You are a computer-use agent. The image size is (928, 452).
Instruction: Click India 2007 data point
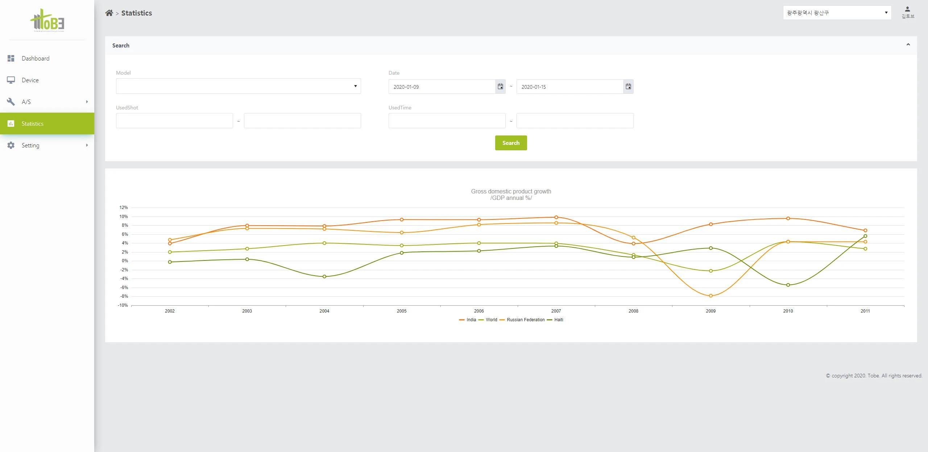click(556, 217)
